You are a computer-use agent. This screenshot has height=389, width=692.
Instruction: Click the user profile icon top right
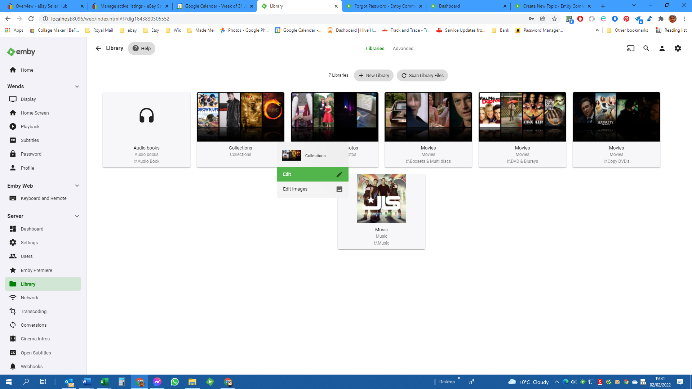pyautogui.click(x=662, y=48)
